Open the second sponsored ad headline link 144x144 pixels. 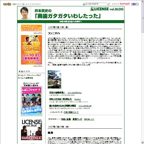click(61, 99)
